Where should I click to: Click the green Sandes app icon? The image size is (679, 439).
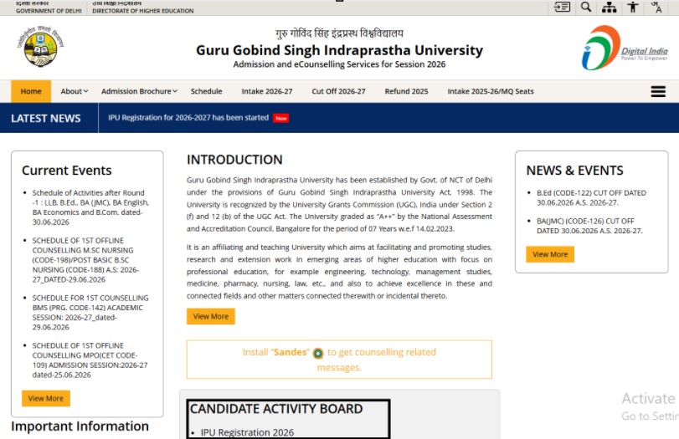point(318,354)
